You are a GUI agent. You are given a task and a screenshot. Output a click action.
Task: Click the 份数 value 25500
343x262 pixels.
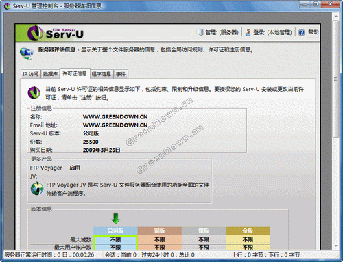pos(91,142)
